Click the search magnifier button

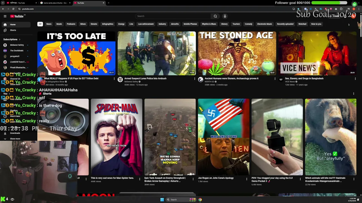pyautogui.click(x=215, y=16)
